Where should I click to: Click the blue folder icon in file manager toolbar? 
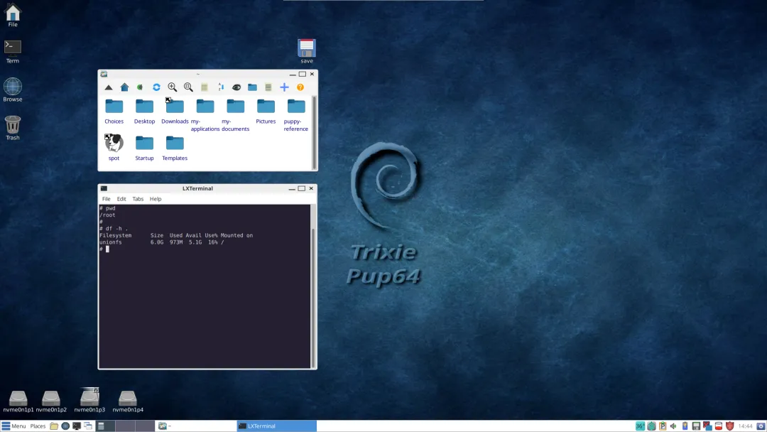pyautogui.click(x=252, y=87)
